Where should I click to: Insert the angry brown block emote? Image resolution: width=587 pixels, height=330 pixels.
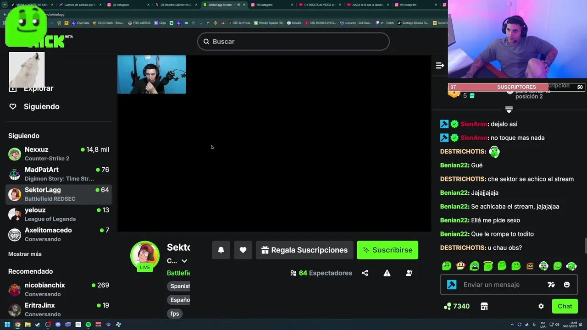coord(530,266)
